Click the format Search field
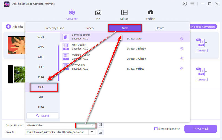 tap(42, 116)
